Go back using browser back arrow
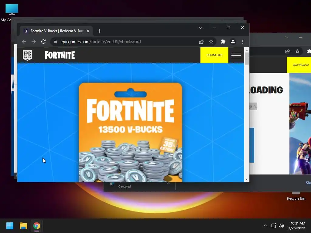 (24, 42)
